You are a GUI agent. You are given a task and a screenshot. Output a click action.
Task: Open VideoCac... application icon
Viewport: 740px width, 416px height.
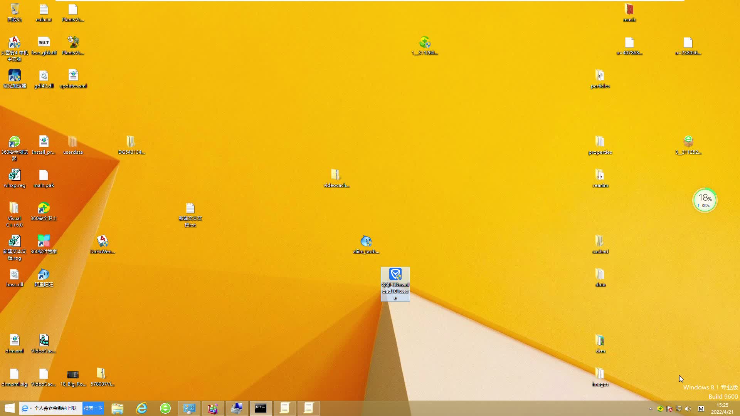pos(43,341)
